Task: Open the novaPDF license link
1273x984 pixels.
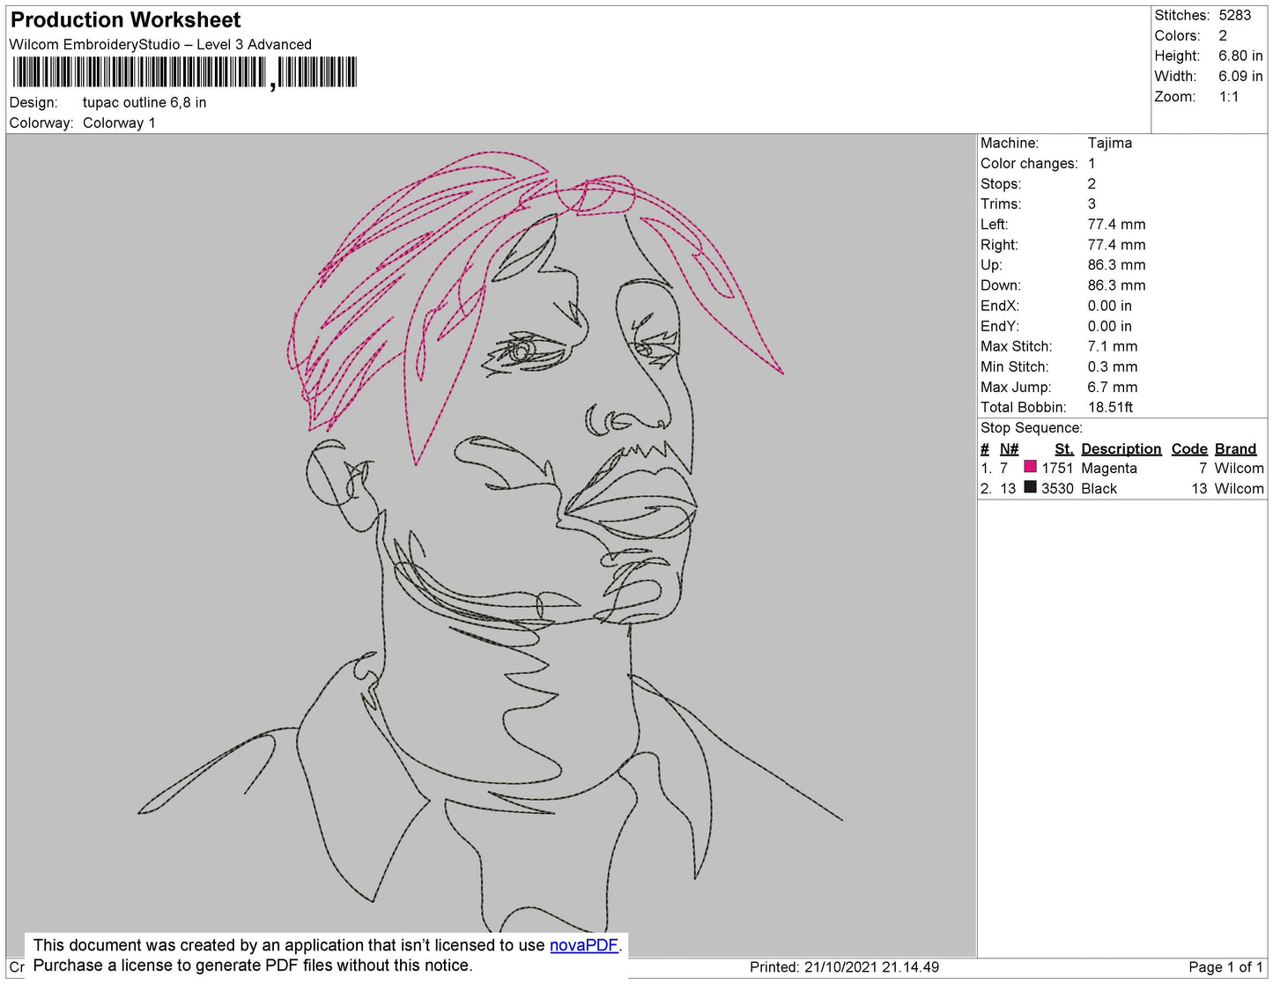Action: click(x=584, y=945)
